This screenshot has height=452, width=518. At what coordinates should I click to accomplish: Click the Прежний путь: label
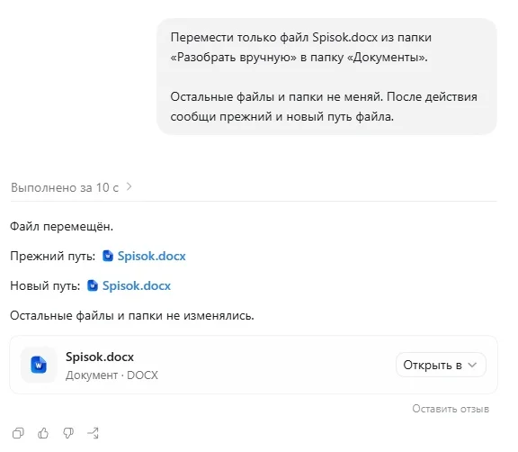point(53,256)
